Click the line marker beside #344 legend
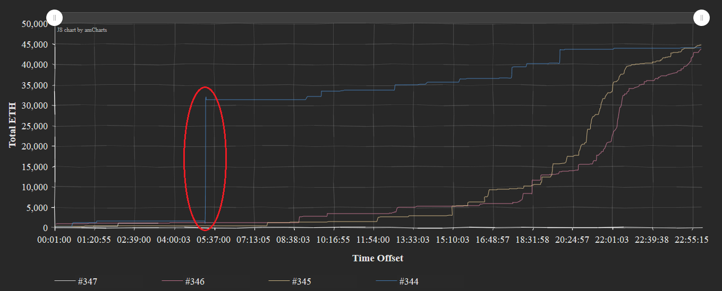The height and width of the screenshot is (291, 722). click(386, 281)
